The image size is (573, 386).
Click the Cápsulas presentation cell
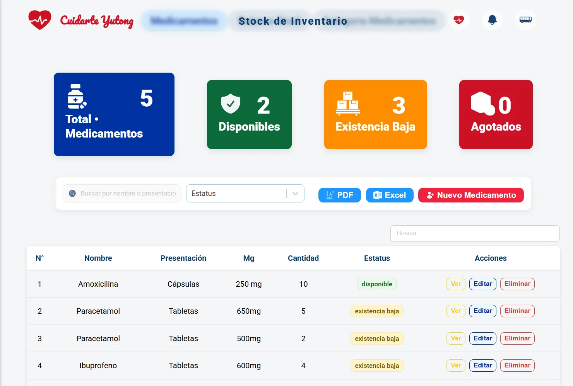coord(183,284)
